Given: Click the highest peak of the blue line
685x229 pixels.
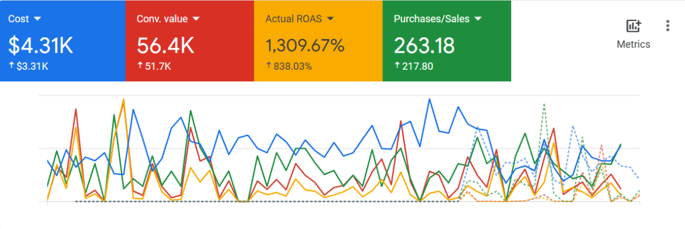Looking at the screenshot, I should (x=429, y=99).
